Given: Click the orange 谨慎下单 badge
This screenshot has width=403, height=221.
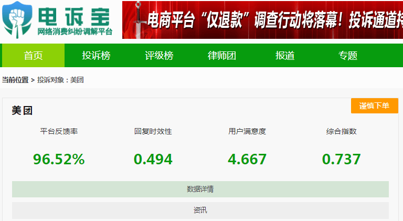Looking at the screenshot, I should (x=375, y=106).
